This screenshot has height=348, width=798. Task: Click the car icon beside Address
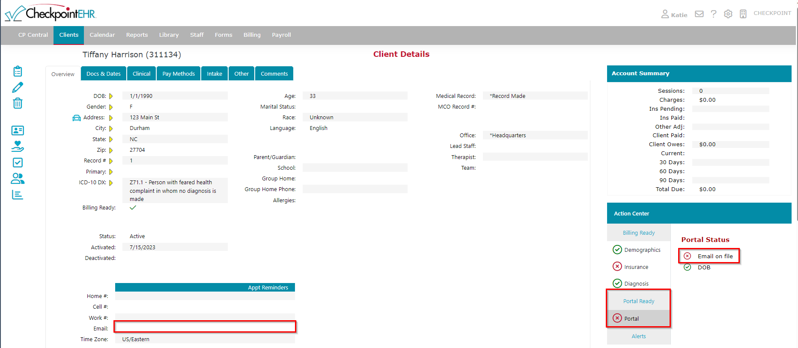77,118
